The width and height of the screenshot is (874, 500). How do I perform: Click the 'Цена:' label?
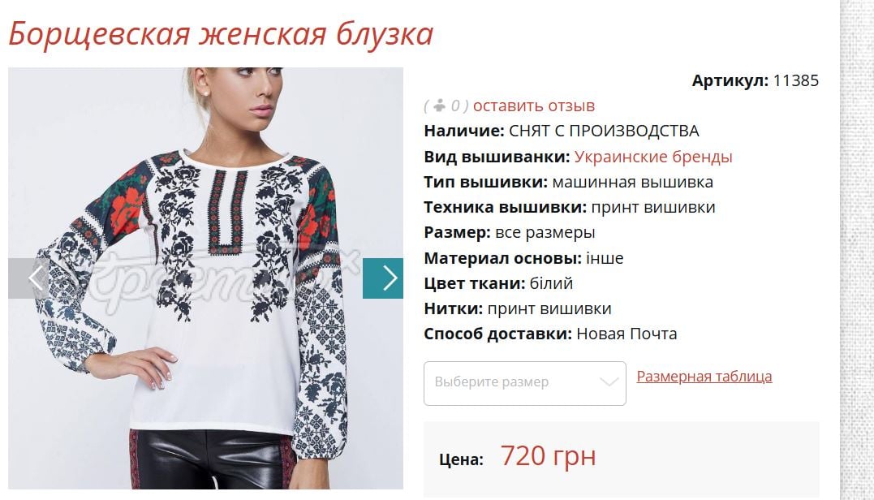461,459
